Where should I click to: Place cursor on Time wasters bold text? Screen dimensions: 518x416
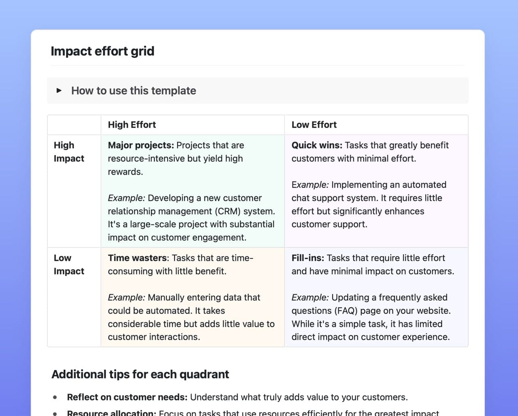138,258
